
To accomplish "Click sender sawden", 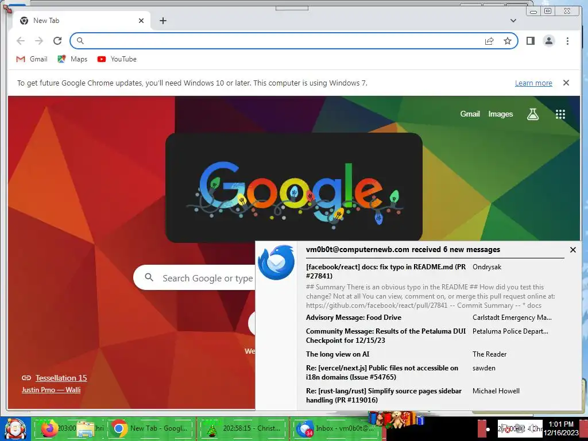I will pyautogui.click(x=483, y=368).
